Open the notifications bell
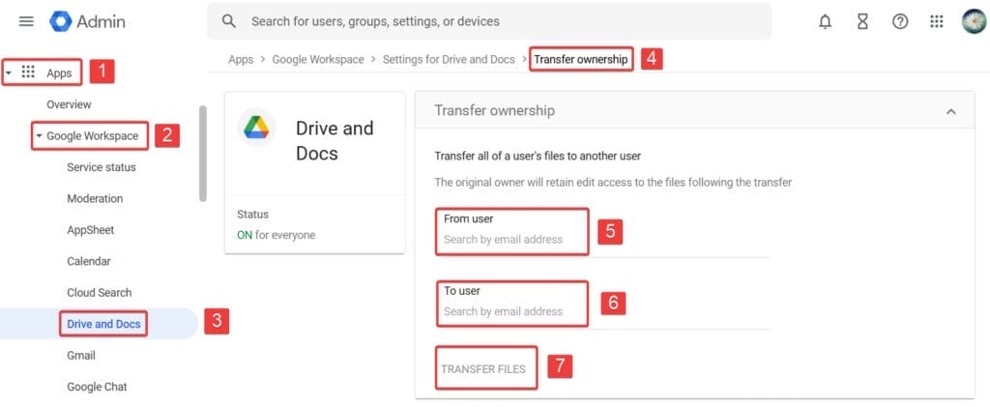The width and height of the screenshot is (990, 407). [x=825, y=22]
